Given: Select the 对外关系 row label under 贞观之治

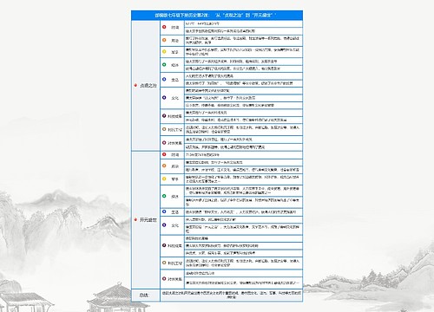Looking at the screenshot, I should click(x=174, y=143).
